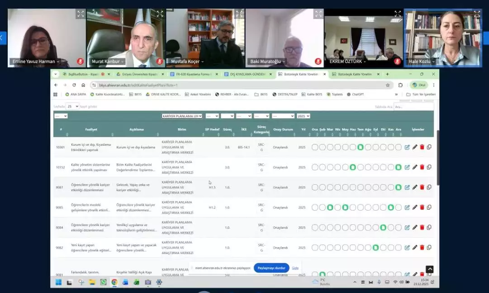Viewport: 489px width, 293px height.
Task: Expand the 2025 year filter dropdown
Action: click(x=303, y=116)
